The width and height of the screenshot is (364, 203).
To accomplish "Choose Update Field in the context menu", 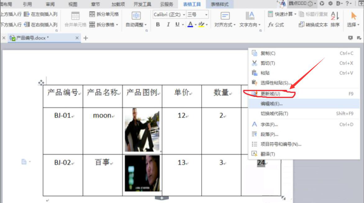I will coord(304,94).
